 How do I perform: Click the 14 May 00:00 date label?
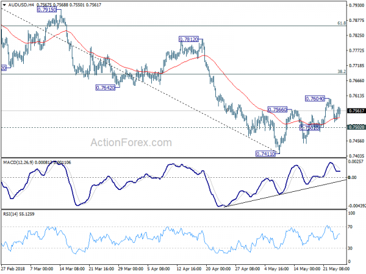click(x=307, y=269)
